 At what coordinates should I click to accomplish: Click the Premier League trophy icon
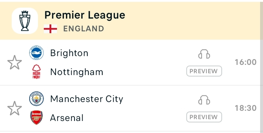coord(25,21)
